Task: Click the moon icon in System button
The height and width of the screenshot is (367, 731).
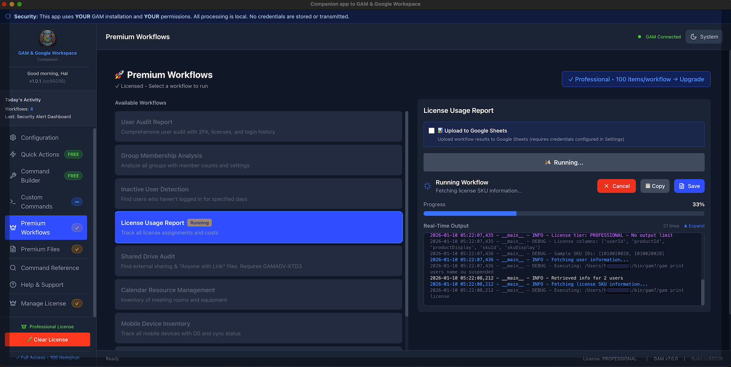Action: pos(694,37)
